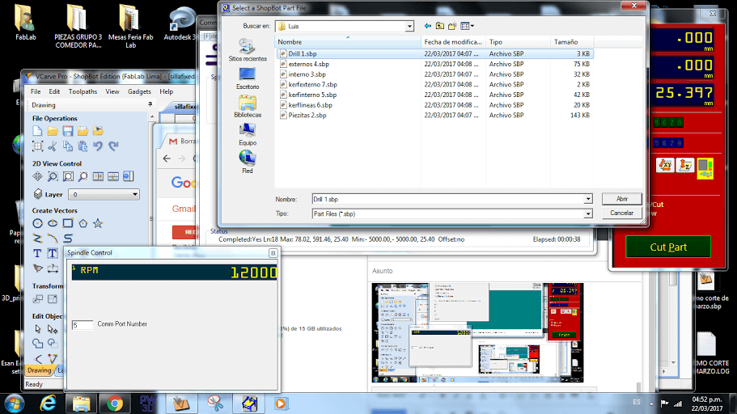737x414 pixels.
Task: Expand the Nombre filename dropdown
Action: (588, 199)
